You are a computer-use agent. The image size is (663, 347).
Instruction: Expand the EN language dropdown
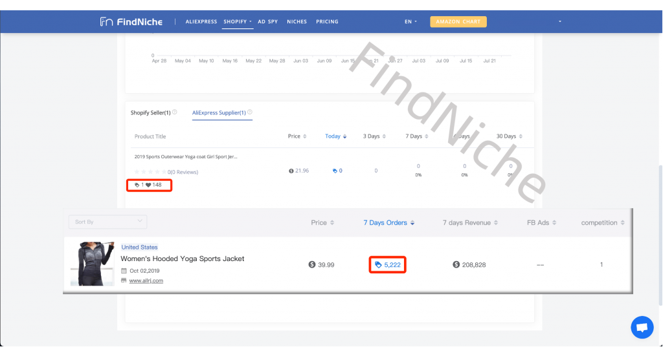pyautogui.click(x=410, y=21)
